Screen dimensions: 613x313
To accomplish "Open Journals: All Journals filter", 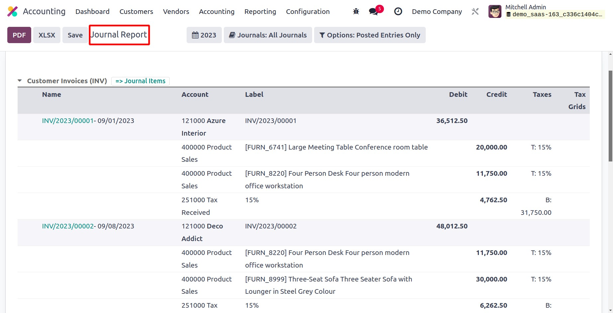I will tap(268, 35).
